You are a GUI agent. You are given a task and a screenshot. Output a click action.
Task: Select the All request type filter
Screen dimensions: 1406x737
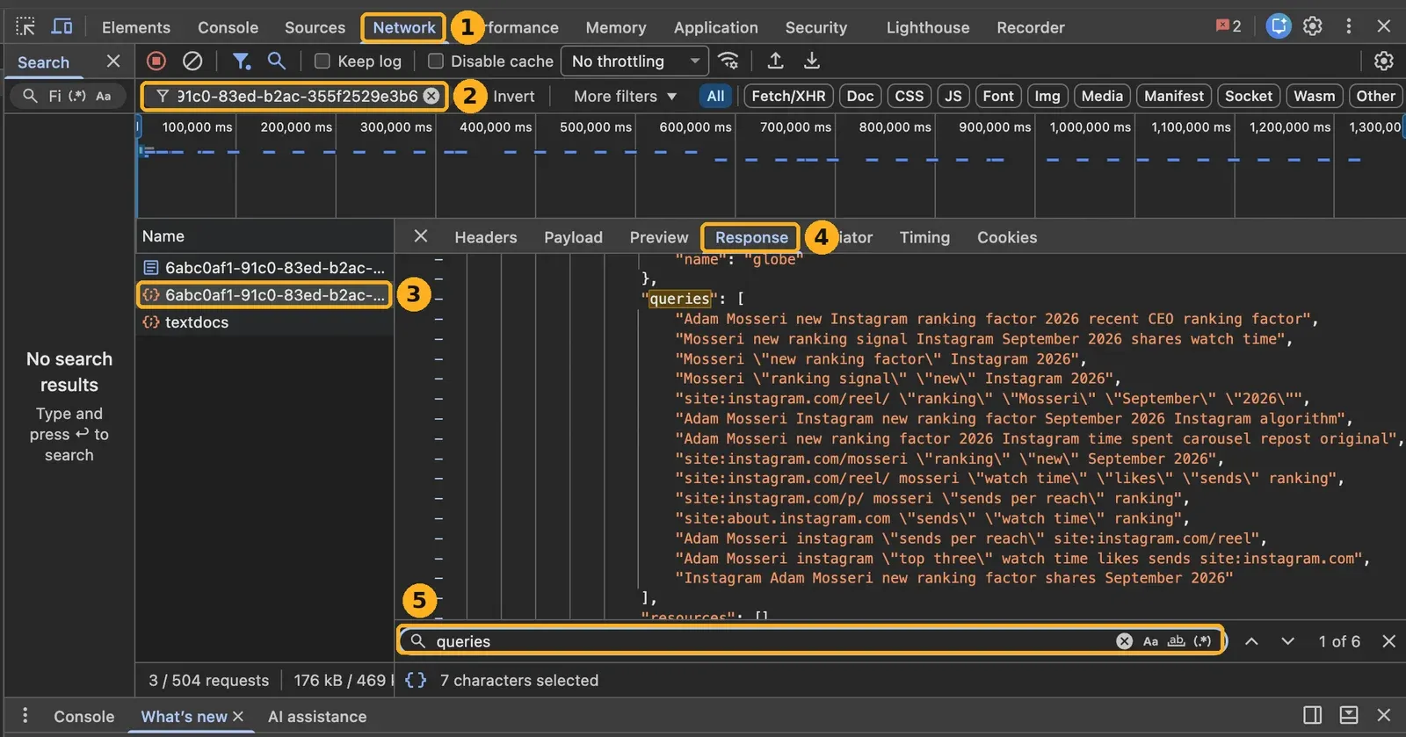point(715,96)
